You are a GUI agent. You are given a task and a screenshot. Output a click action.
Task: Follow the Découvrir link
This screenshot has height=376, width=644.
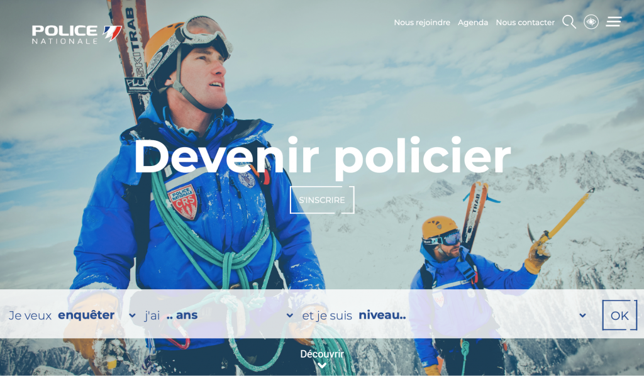coord(322,354)
